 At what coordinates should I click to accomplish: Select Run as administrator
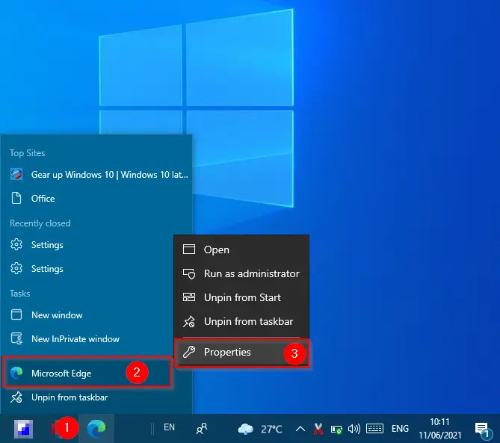point(241,273)
